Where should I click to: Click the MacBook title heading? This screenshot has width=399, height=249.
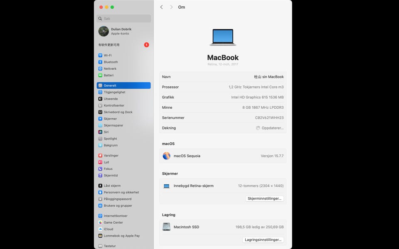click(x=223, y=57)
